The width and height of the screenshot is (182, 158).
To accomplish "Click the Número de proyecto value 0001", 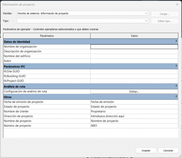I will tap(134, 126).
